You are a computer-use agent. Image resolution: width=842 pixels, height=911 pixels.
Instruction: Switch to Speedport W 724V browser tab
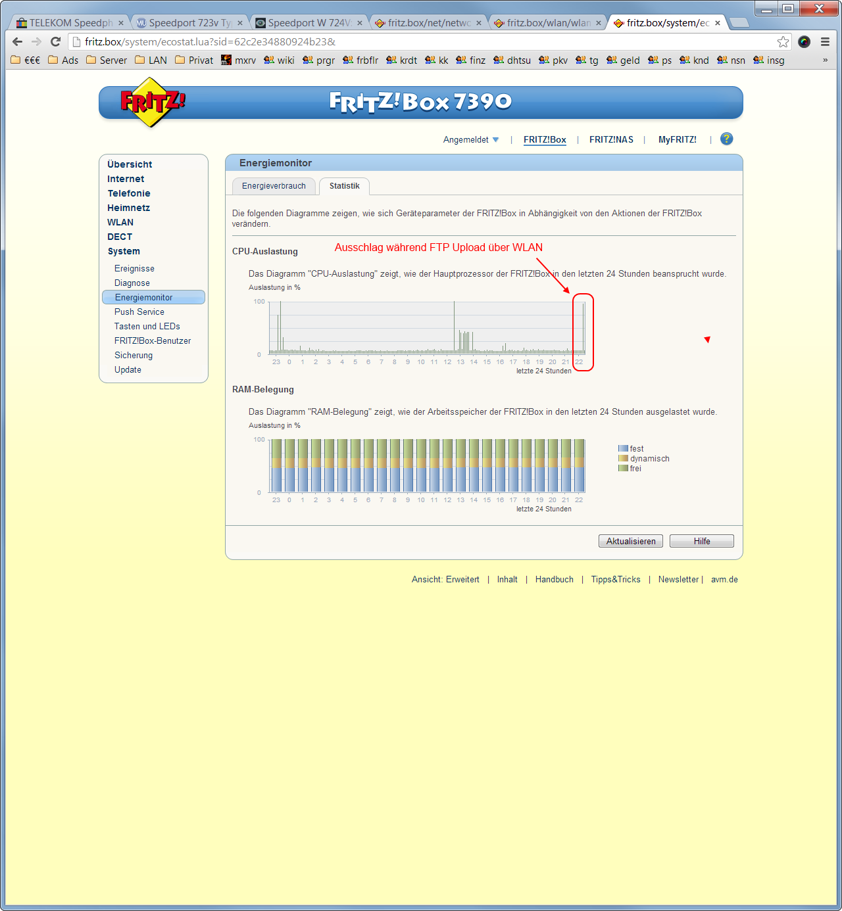click(x=309, y=23)
